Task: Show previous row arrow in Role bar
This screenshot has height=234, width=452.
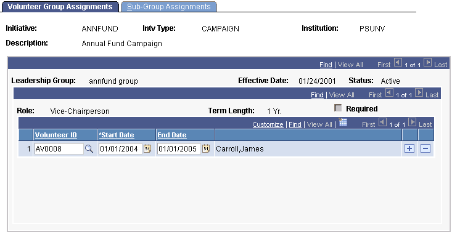Action: click(x=389, y=93)
